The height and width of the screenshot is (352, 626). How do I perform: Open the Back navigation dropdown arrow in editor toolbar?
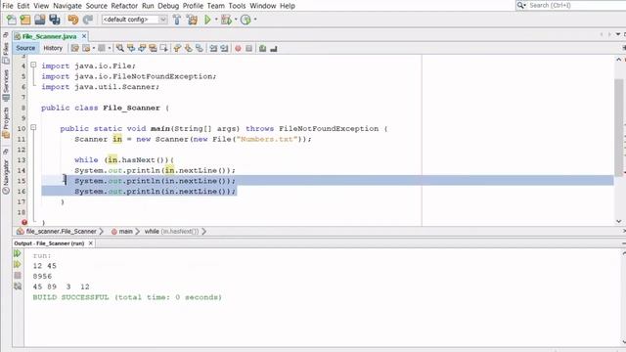pyautogui.click(x=94, y=48)
